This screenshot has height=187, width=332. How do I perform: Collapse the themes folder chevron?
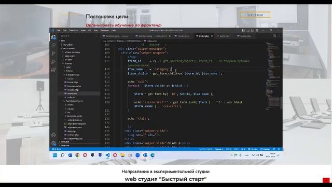[x=63, y=63]
